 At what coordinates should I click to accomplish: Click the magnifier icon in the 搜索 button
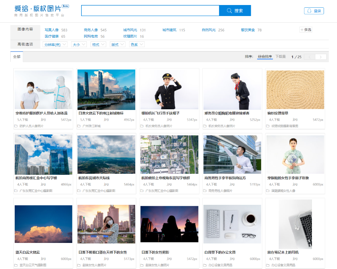tap(229, 11)
